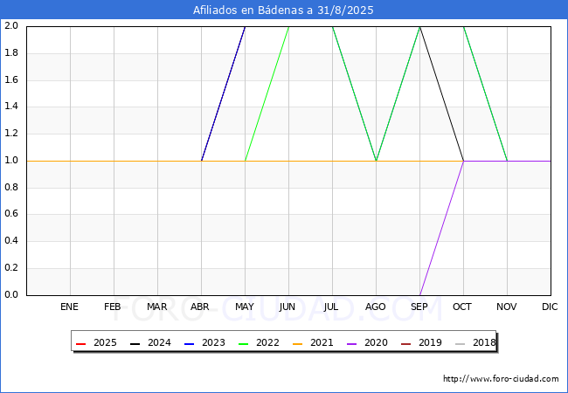
Task: Click the 2.0 value on y-axis
Action: [11, 25]
